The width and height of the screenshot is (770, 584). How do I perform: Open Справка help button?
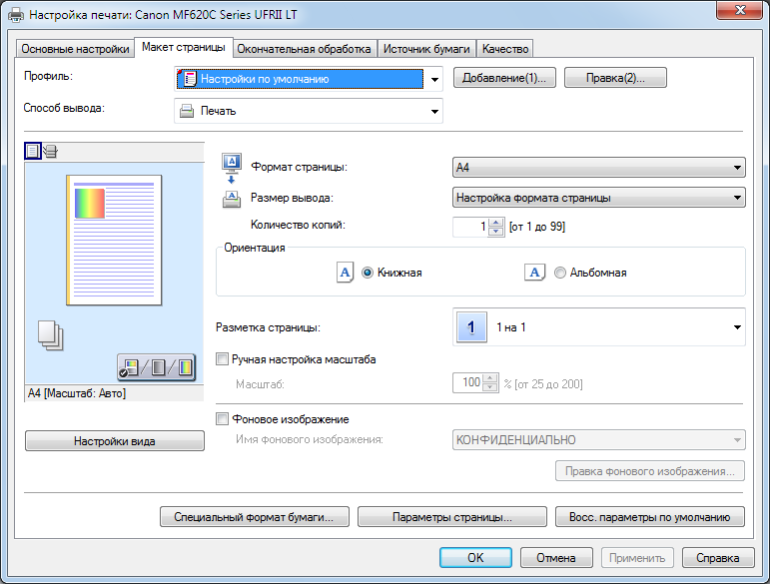tap(718, 557)
